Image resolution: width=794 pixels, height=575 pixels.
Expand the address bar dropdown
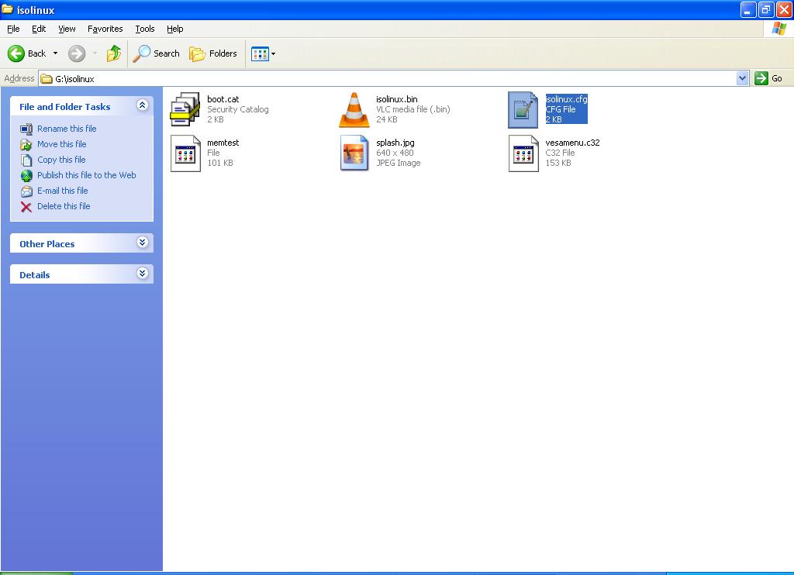[x=742, y=78]
